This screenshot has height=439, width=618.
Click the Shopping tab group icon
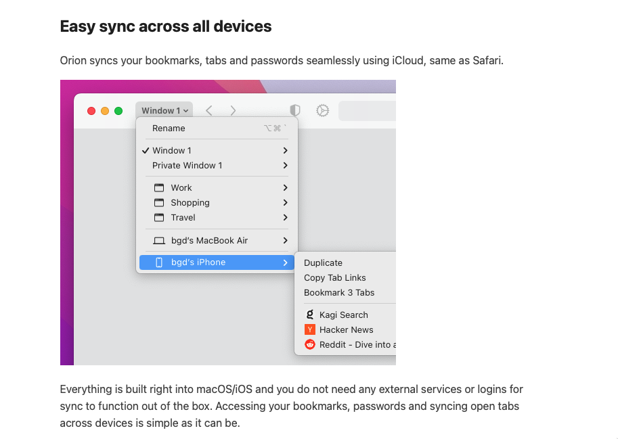coord(159,203)
